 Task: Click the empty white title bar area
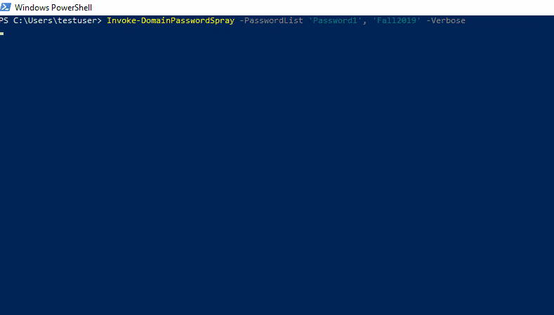pyautogui.click(x=318, y=8)
